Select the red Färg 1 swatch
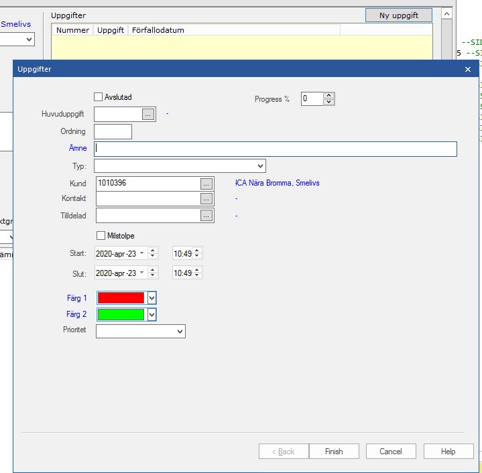Image resolution: width=482 pixels, height=473 pixels. pos(121,297)
